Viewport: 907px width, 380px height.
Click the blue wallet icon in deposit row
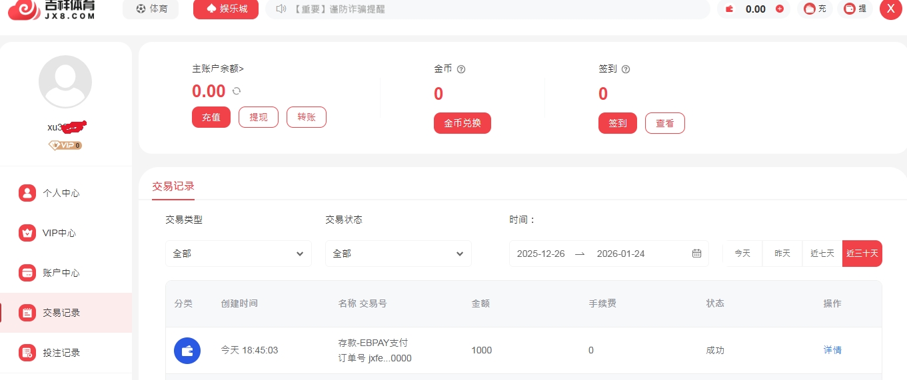187,351
